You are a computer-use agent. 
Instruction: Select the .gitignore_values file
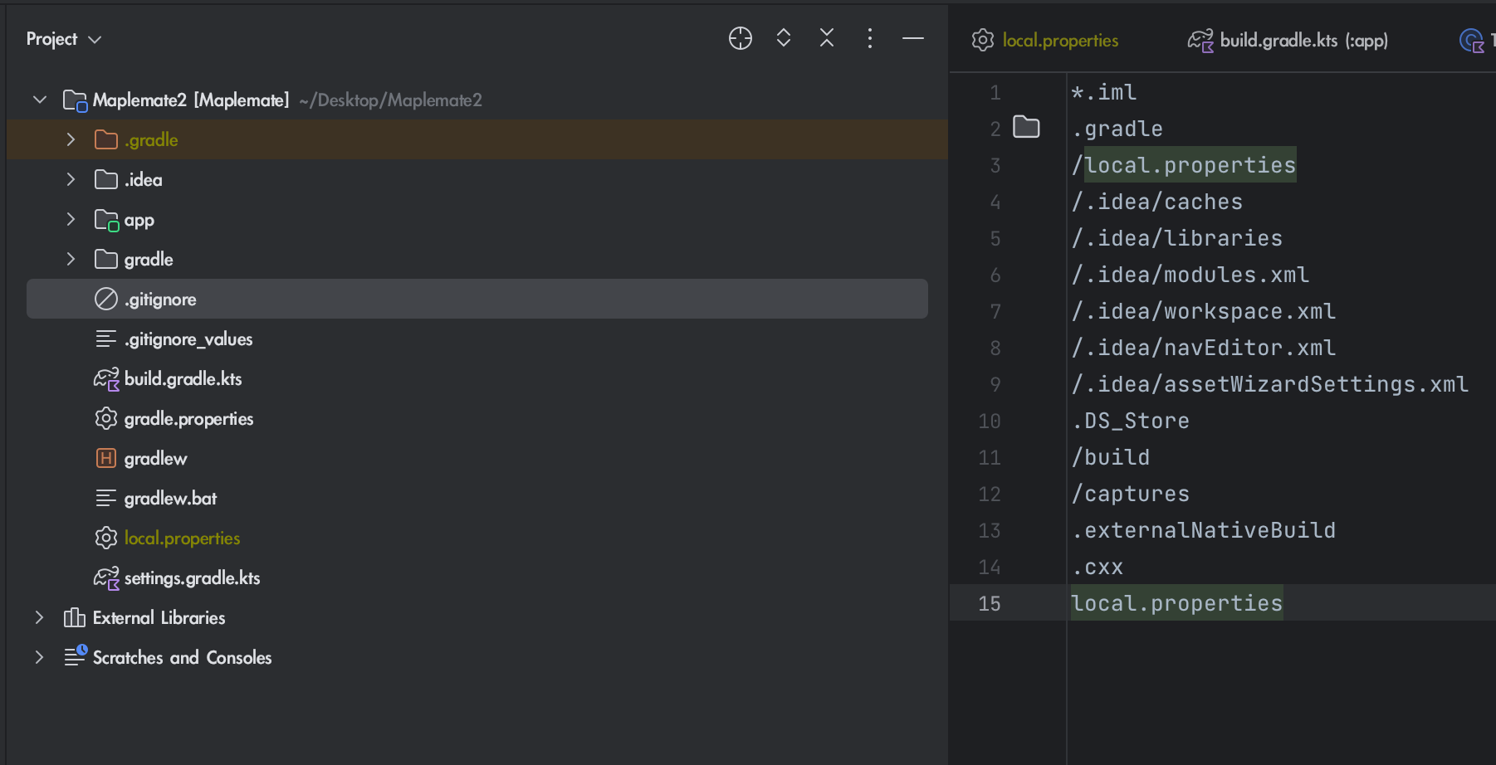coord(188,339)
